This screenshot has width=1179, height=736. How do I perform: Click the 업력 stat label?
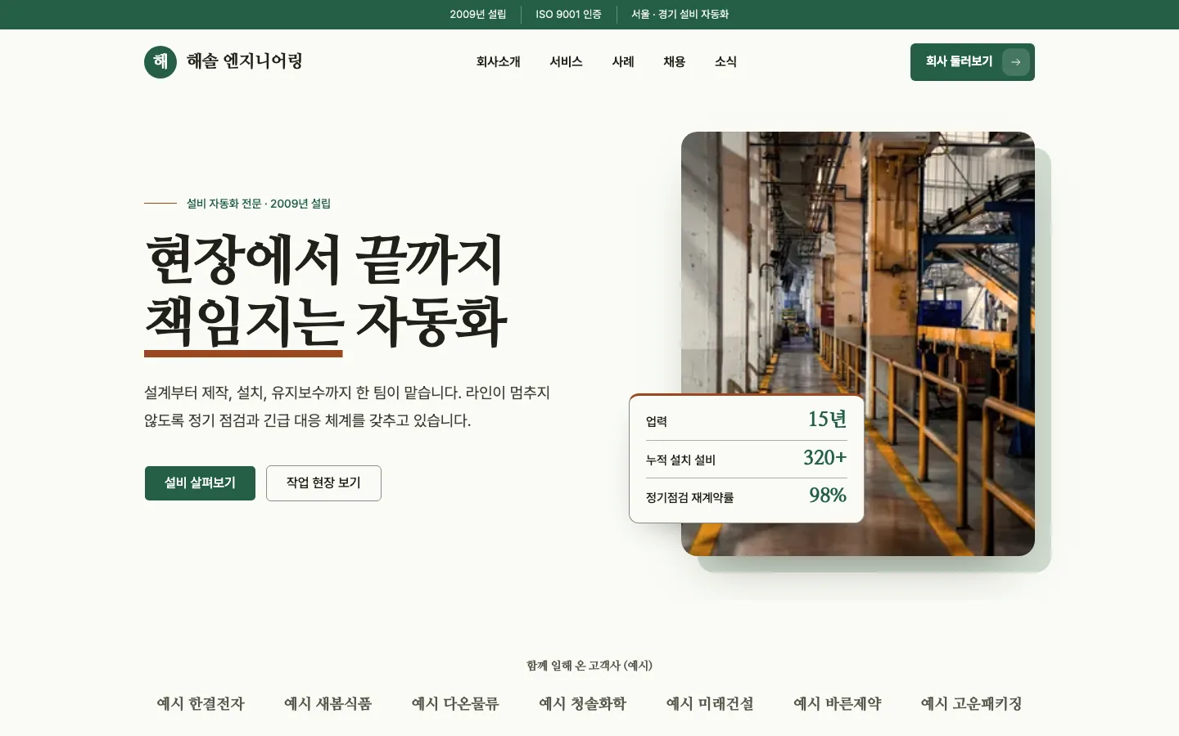point(657,422)
